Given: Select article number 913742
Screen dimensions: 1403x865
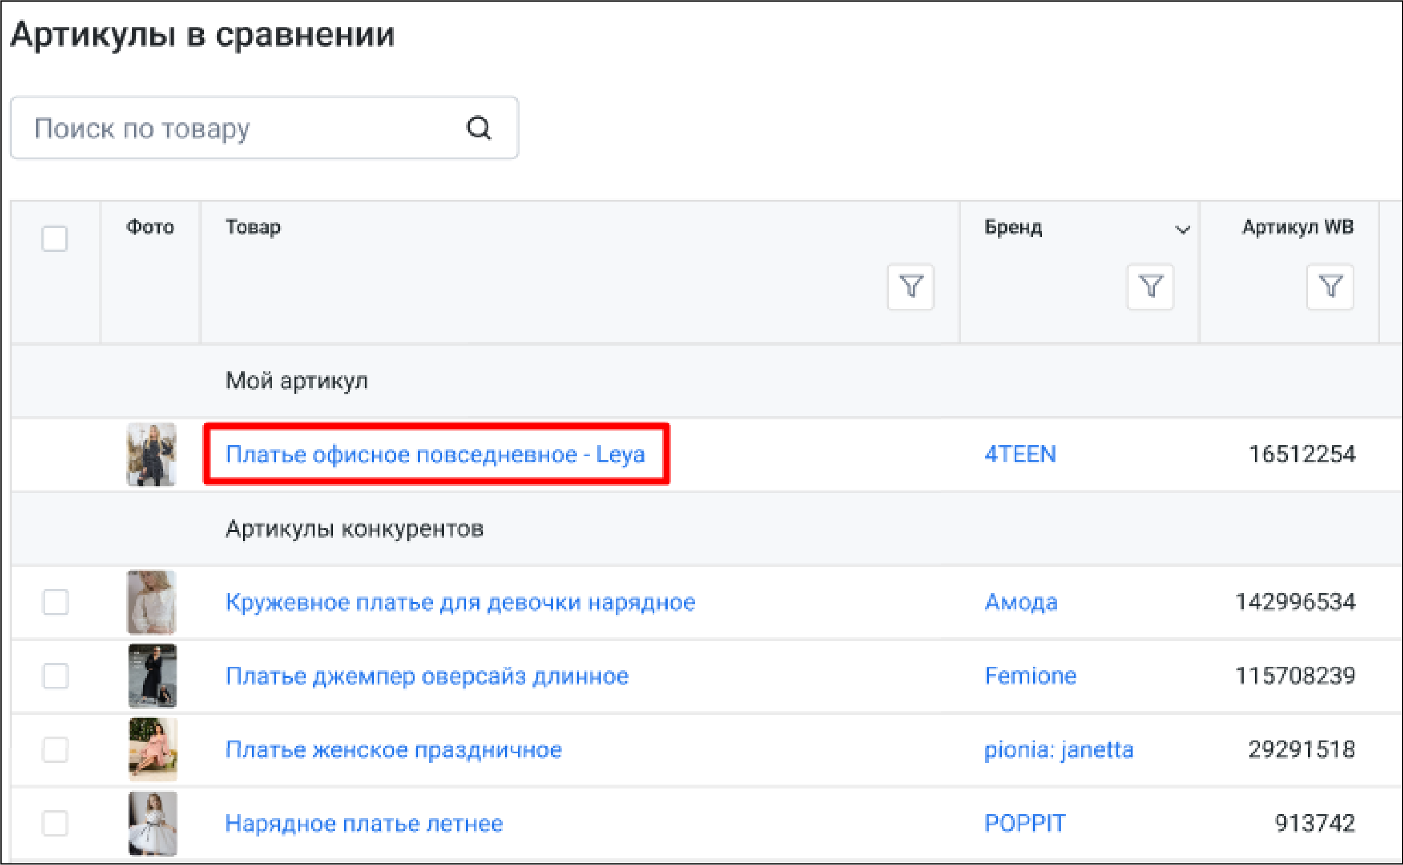Looking at the screenshot, I should pos(1315,824).
